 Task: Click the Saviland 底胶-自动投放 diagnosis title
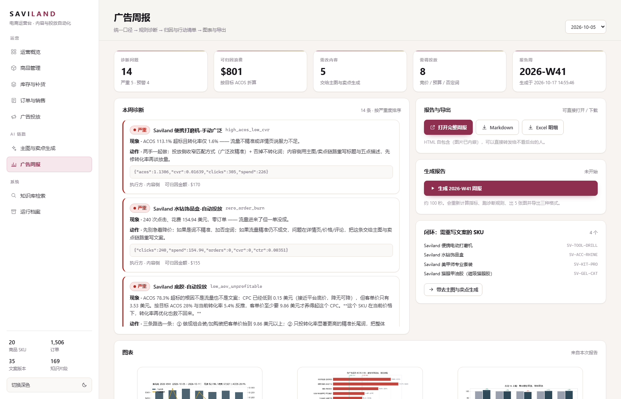tap(180, 287)
